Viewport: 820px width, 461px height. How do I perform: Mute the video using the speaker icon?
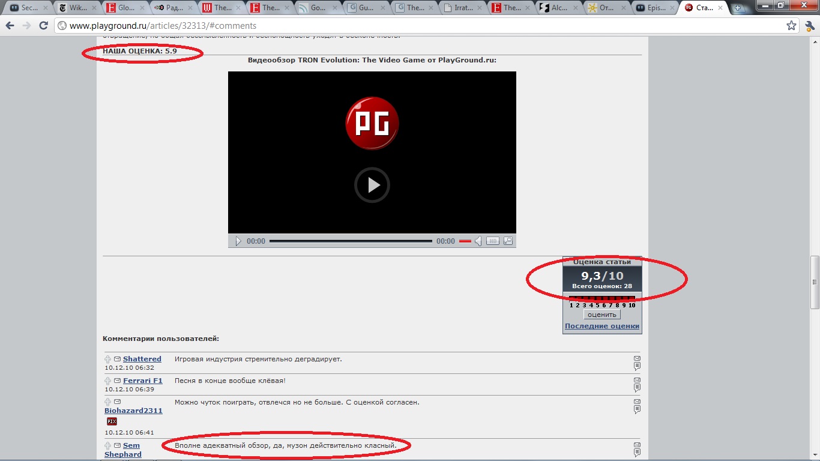[478, 241]
